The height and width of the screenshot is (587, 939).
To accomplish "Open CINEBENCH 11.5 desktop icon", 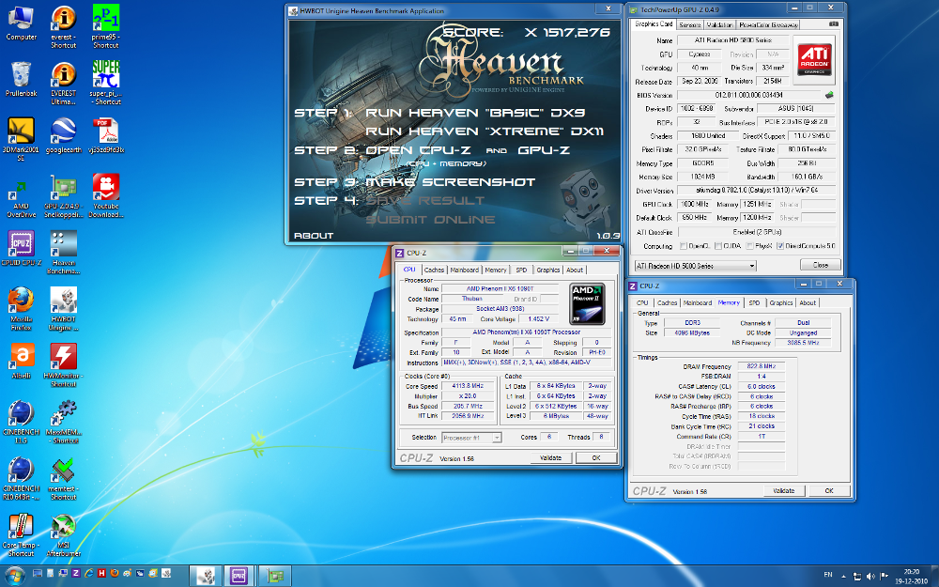I will [21, 422].
